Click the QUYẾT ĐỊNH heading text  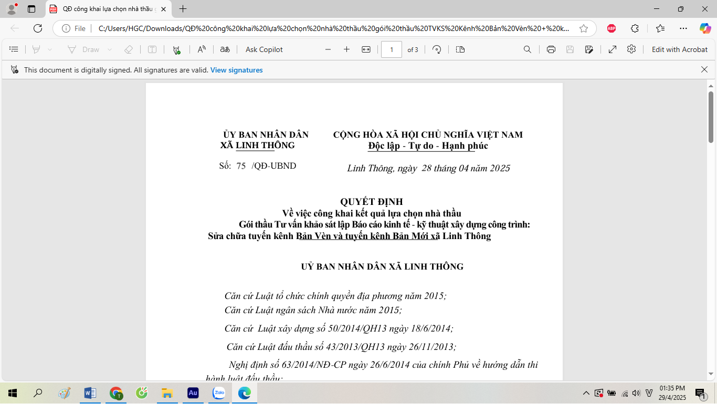tap(372, 202)
